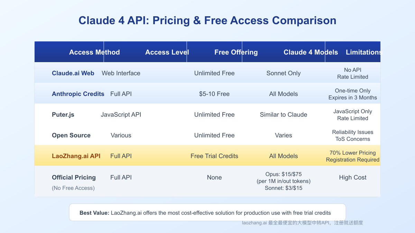Click the Claude 4 Models column header
Image resolution: width=415 pixels, height=233 pixels.
click(311, 52)
